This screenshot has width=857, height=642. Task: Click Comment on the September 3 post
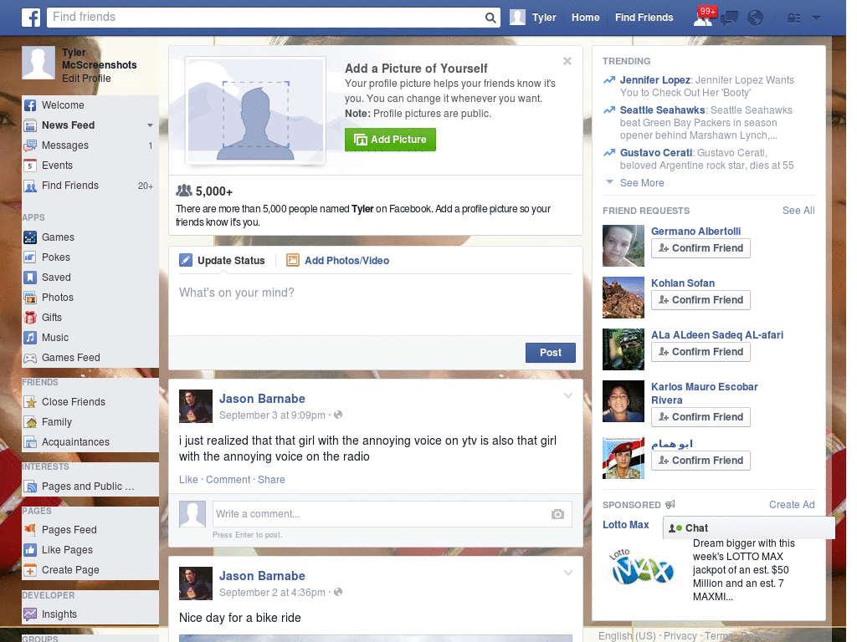(228, 480)
